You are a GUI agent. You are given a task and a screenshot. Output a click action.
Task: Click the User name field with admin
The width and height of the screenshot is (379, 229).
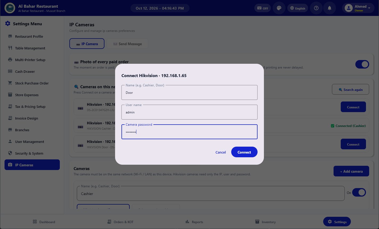coord(189,112)
